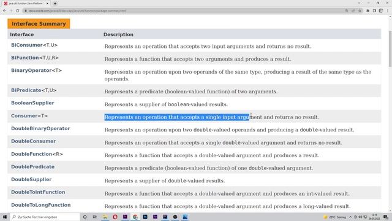Viewport: 392px width, 221px height.
Task: Click the BiFunction description about two arguments
Action: click(197, 59)
